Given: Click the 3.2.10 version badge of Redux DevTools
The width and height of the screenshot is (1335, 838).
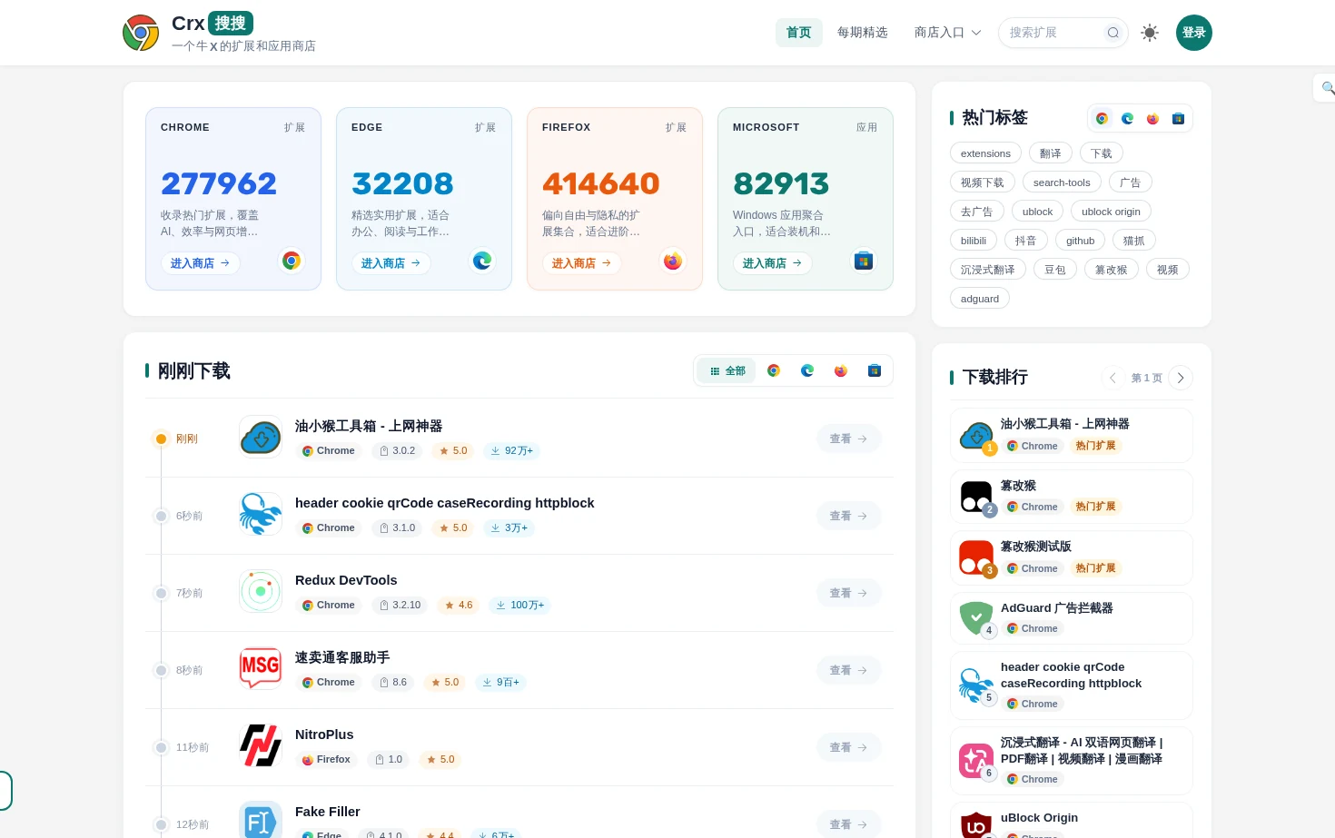Looking at the screenshot, I should pos(400,605).
